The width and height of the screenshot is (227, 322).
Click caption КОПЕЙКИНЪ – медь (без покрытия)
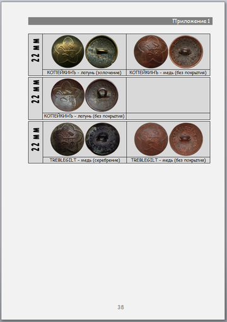(168, 73)
